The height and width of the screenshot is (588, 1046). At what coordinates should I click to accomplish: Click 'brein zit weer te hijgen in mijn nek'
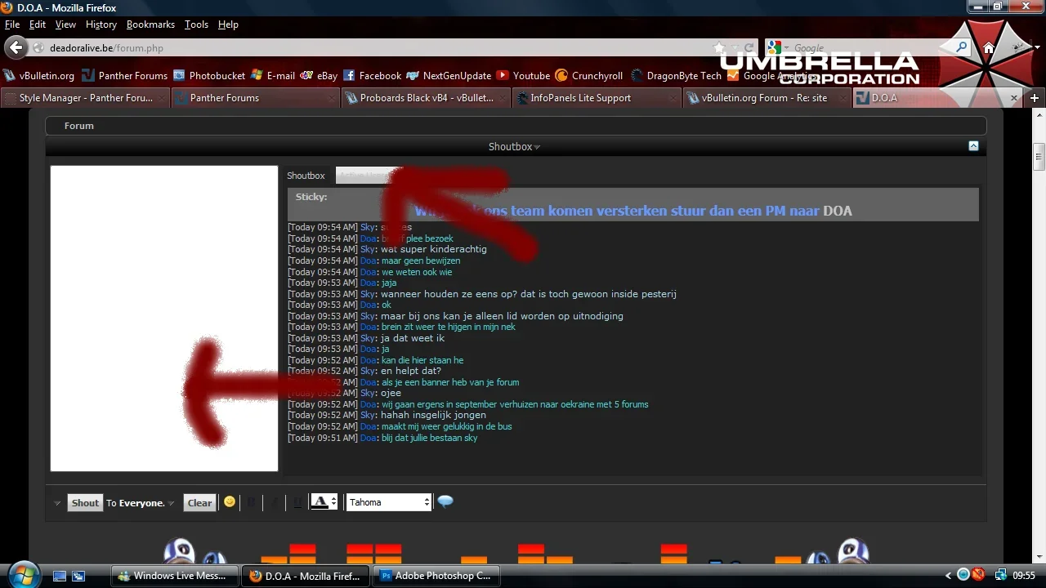tap(448, 327)
